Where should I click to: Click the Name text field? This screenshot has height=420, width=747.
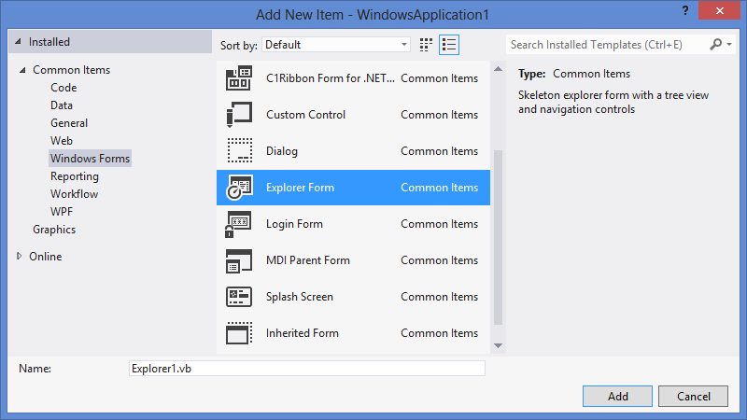[x=306, y=369]
